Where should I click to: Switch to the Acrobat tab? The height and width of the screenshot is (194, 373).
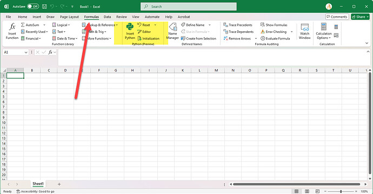coord(184,17)
